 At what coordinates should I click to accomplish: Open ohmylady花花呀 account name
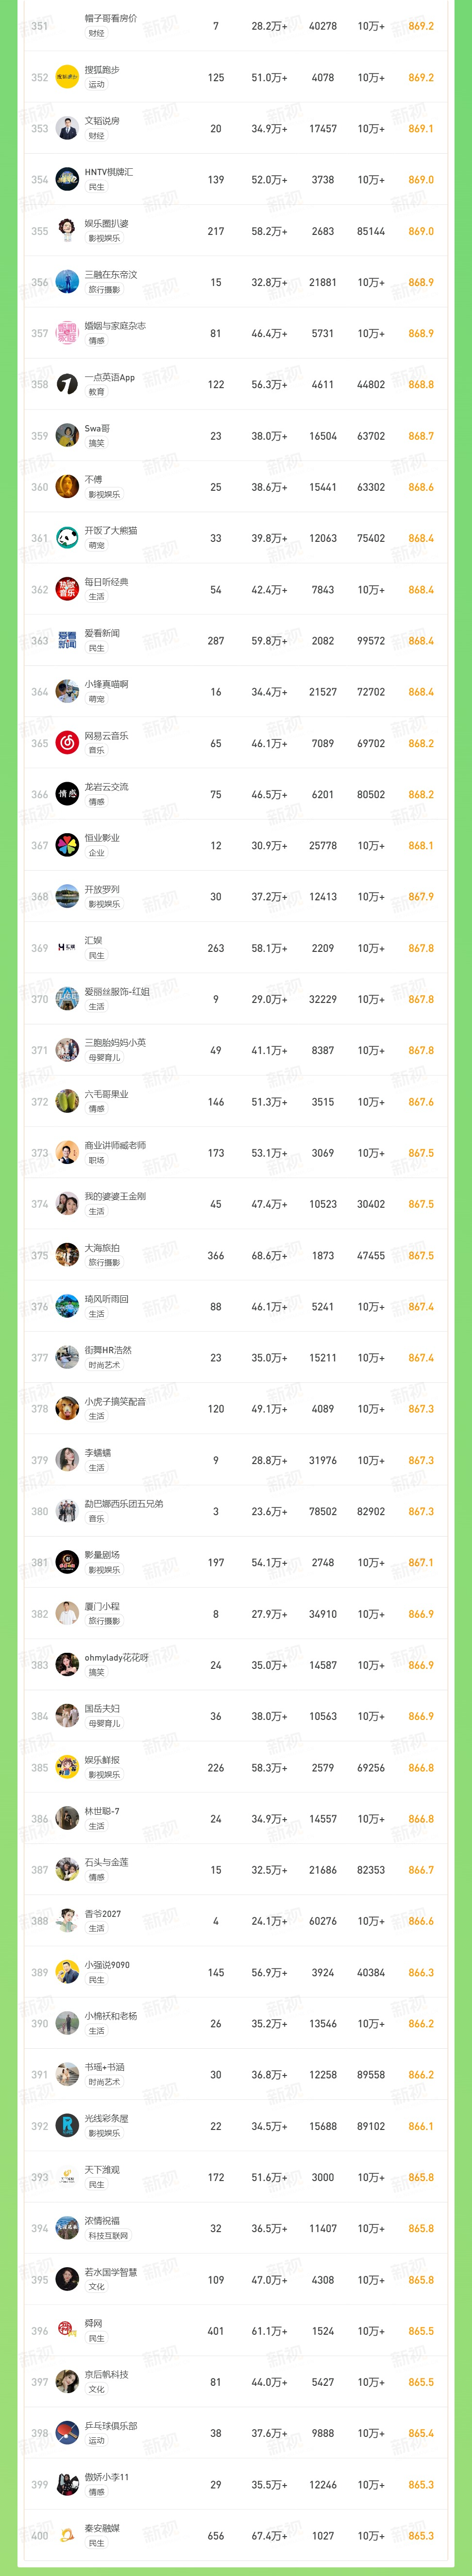(116, 1657)
